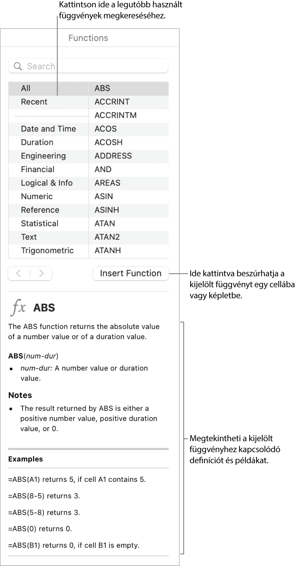The image size is (296, 566).
Task: Select the Duration category
Action: click(37, 142)
